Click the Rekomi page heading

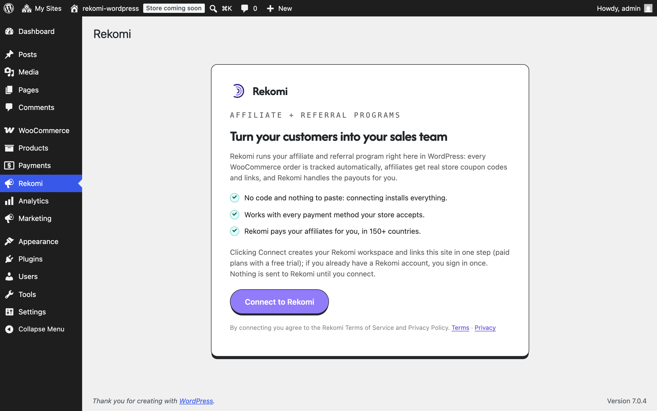point(112,34)
